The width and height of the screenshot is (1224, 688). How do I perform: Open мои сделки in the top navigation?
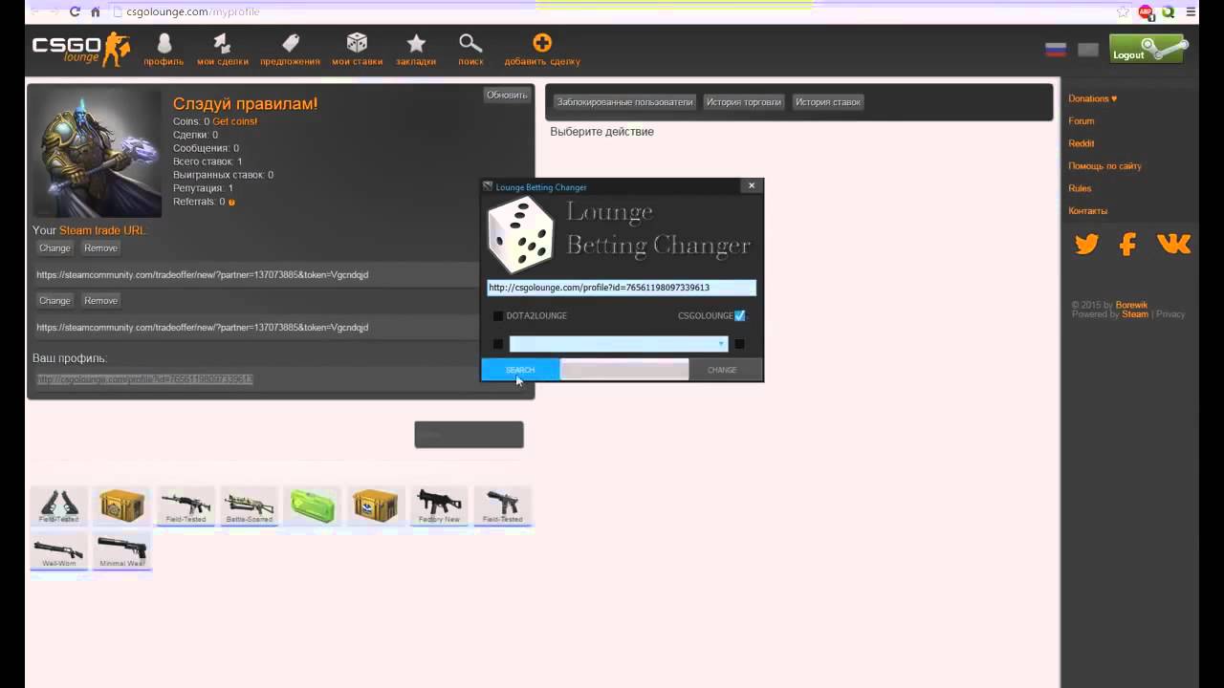click(x=222, y=50)
